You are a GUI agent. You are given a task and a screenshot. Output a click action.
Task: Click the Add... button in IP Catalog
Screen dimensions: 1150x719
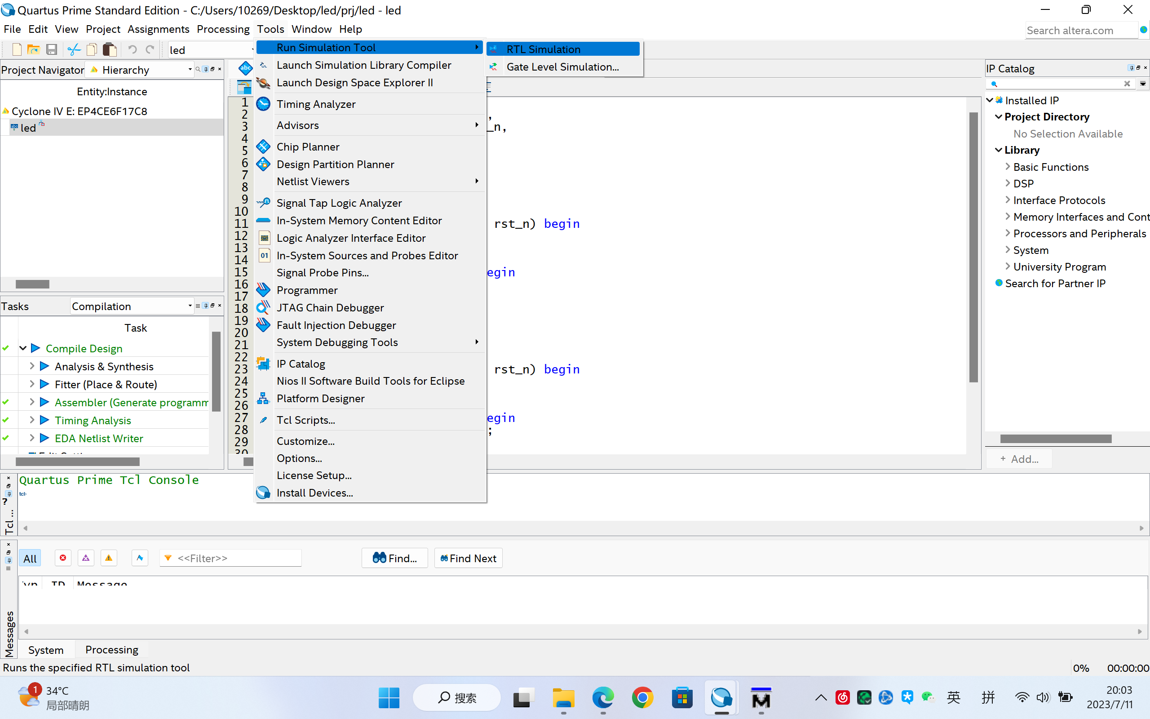pyautogui.click(x=1019, y=459)
